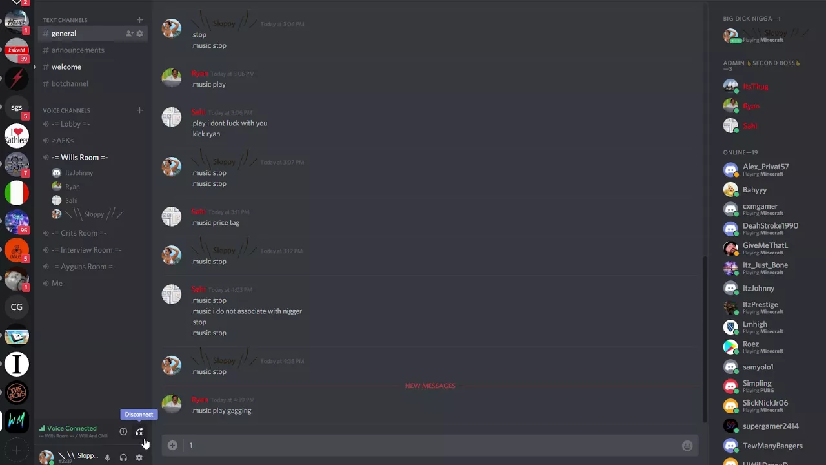Screen dimensions: 826x465
Task: Create a new voice channel plus icon
Action: click(139, 110)
